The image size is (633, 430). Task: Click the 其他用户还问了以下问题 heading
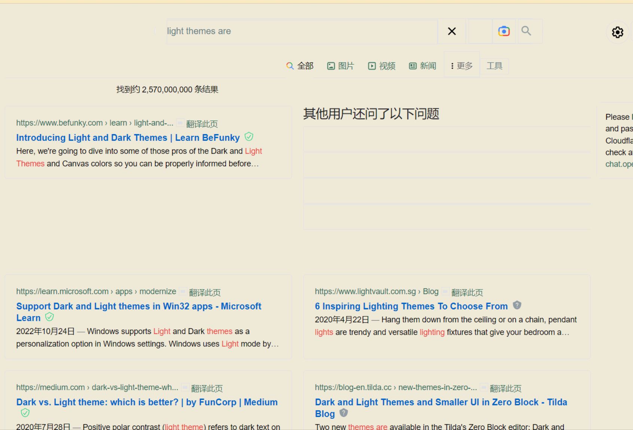pos(371,114)
